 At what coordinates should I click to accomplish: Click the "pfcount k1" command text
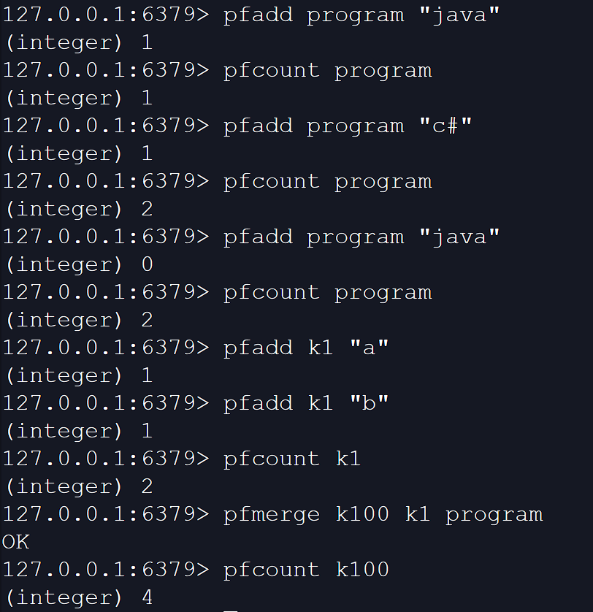point(292,459)
